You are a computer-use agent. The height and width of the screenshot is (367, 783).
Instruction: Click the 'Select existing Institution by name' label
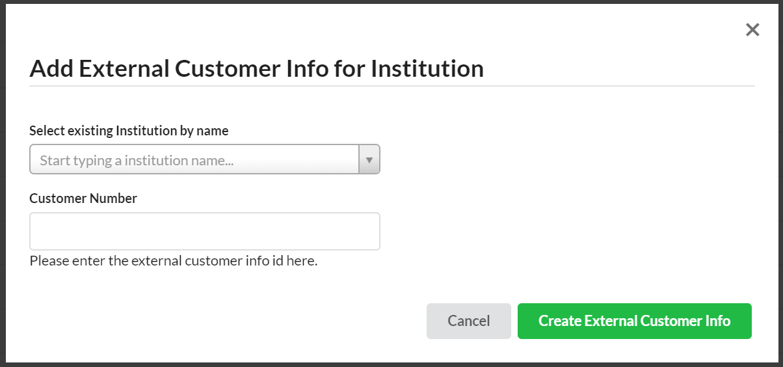point(129,131)
